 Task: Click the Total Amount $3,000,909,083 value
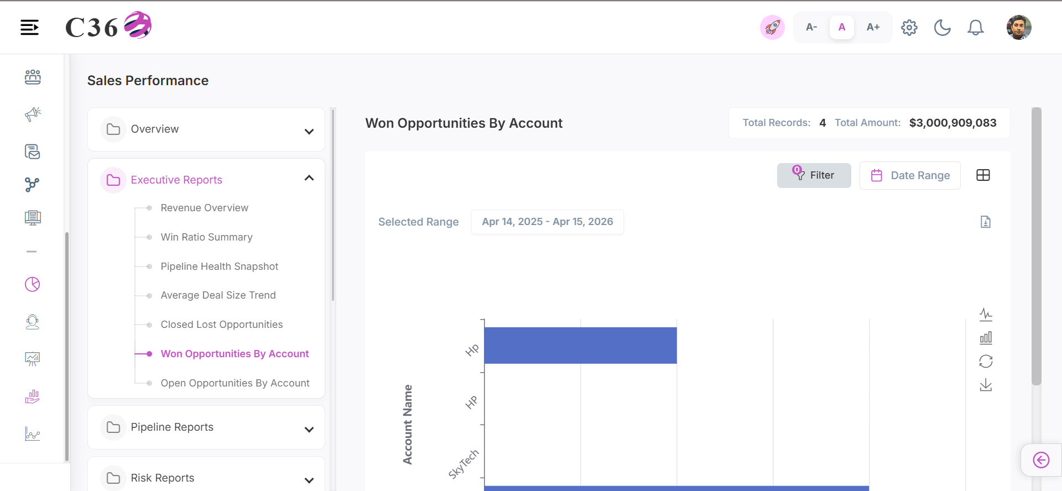(953, 123)
